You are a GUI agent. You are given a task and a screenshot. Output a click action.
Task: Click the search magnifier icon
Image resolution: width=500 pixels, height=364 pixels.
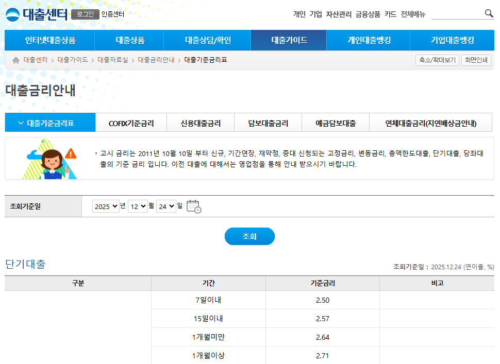click(x=489, y=14)
